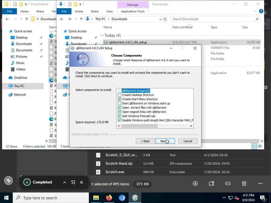
Task: Switch to details view button
Action: [x=254, y=146]
